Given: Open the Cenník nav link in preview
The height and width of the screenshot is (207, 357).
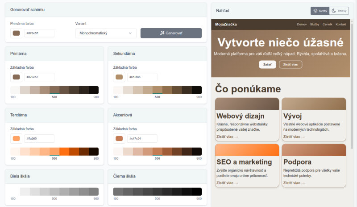Looking at the screenshot, I should pyautogui.click(x=327, y=25).
